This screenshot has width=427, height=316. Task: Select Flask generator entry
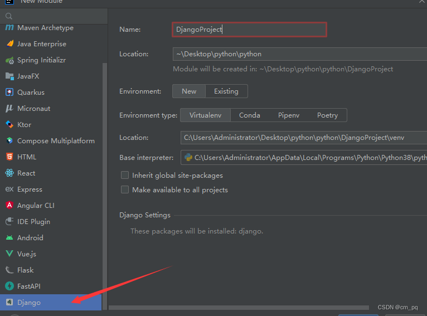click(51, 270)
